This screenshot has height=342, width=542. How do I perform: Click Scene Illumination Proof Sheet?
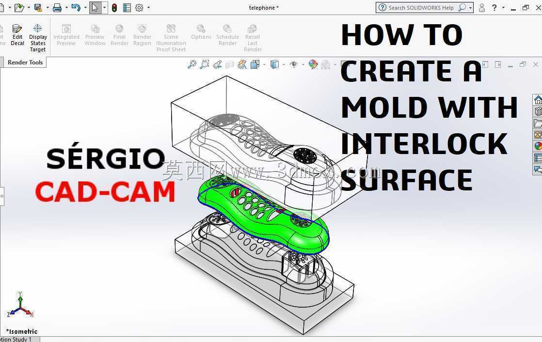coord(171,38)
